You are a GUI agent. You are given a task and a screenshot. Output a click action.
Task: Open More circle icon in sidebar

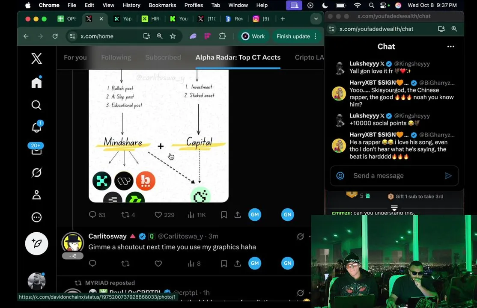tap(36, 217)
